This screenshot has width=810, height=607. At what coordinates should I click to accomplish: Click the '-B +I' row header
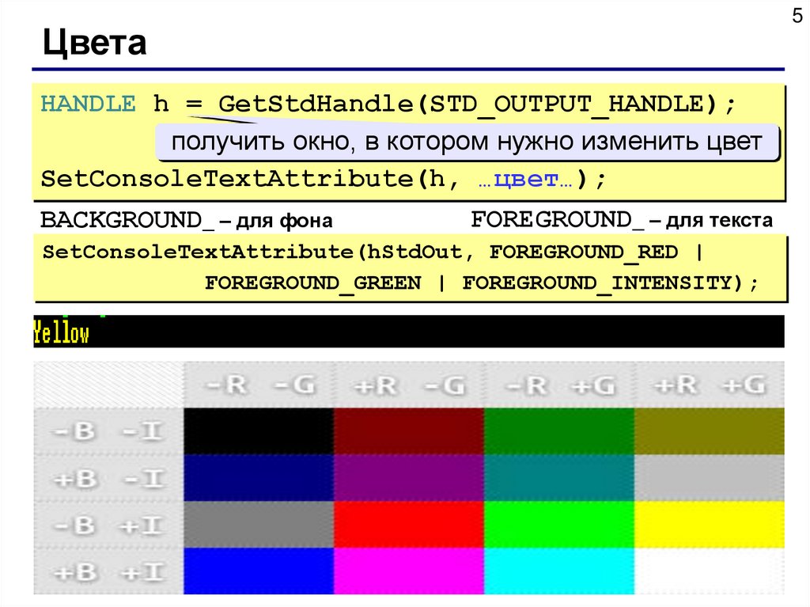108,524
